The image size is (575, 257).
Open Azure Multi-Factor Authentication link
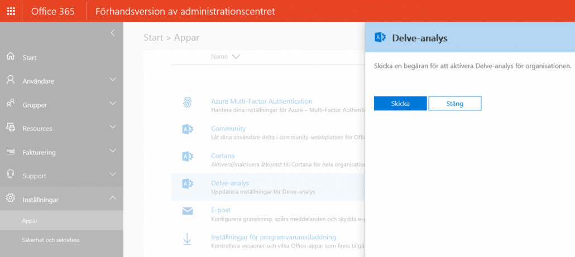[261, 101]
